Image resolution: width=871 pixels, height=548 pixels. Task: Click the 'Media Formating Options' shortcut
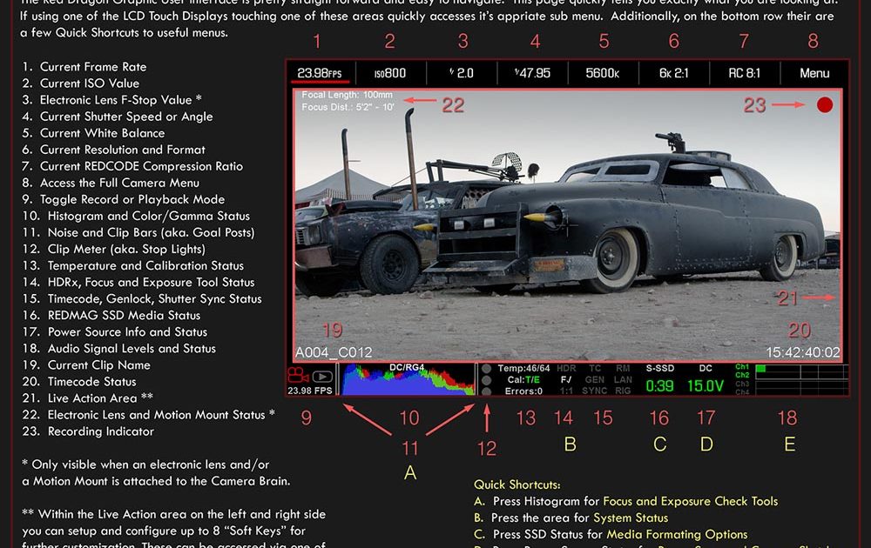click(x=677, y=535)
